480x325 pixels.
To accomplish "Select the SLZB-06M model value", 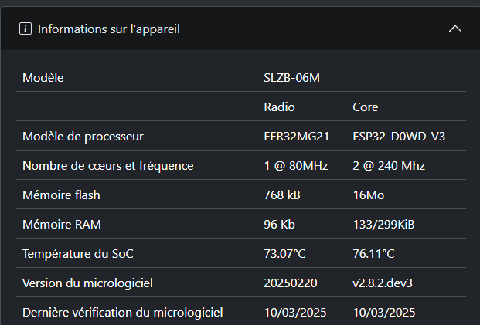I will click(291, 78).
